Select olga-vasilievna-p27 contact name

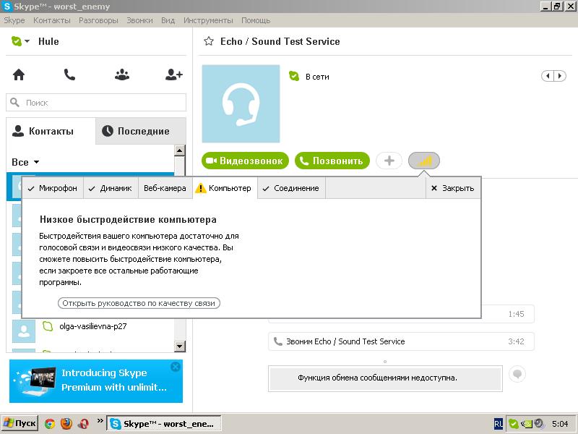[x=93, y=326]
